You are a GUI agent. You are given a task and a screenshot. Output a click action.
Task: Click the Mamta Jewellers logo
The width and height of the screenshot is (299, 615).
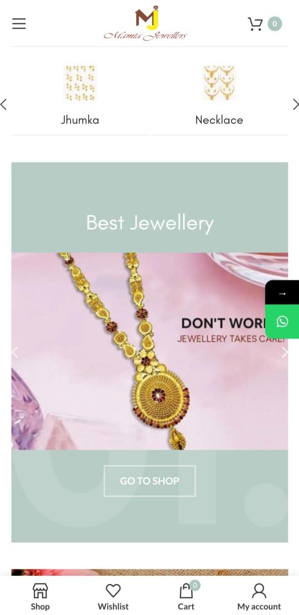pos(146,23)
